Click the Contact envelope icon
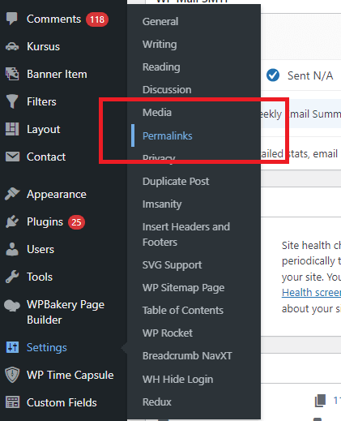This screenshot has height=421, width=341. click(x=12, y=157)
